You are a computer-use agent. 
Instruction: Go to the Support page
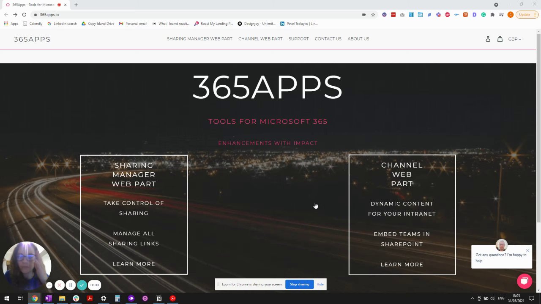click(x=299, y=39)
